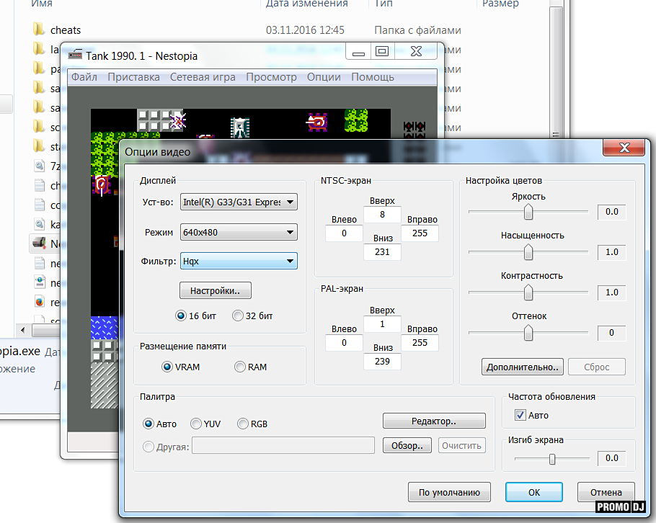Confirm settings with the OK button
The image size is (656, 523).
pos(533,493)
